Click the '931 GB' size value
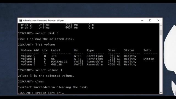 115,56
